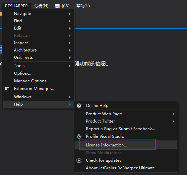The image size is (187, 175).
Task: Open the Tools submenu entry
Action: tap(38, 66)
